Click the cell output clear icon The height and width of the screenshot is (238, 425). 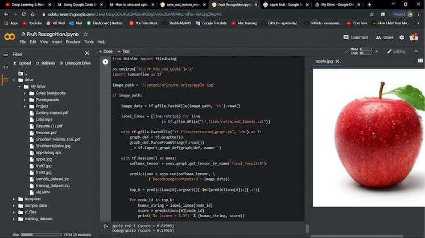[105, 226]
